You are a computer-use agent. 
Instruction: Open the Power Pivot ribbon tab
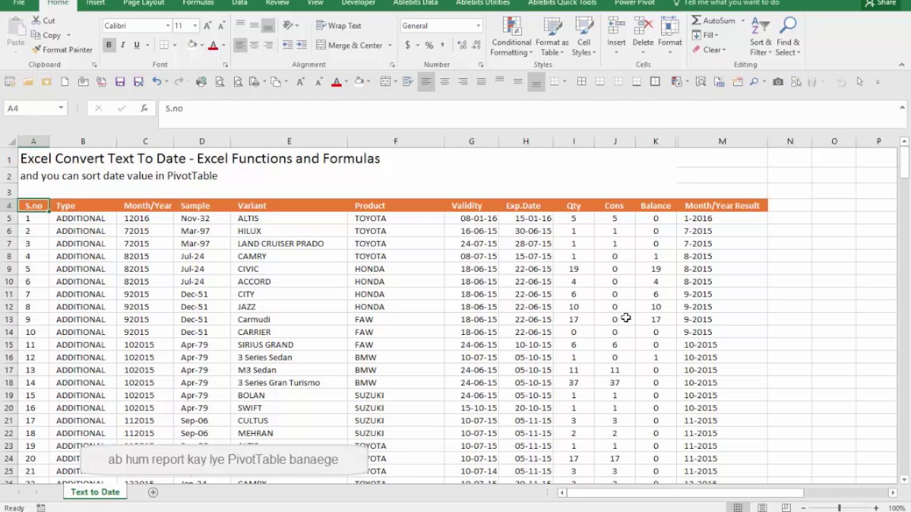[636, 3]
